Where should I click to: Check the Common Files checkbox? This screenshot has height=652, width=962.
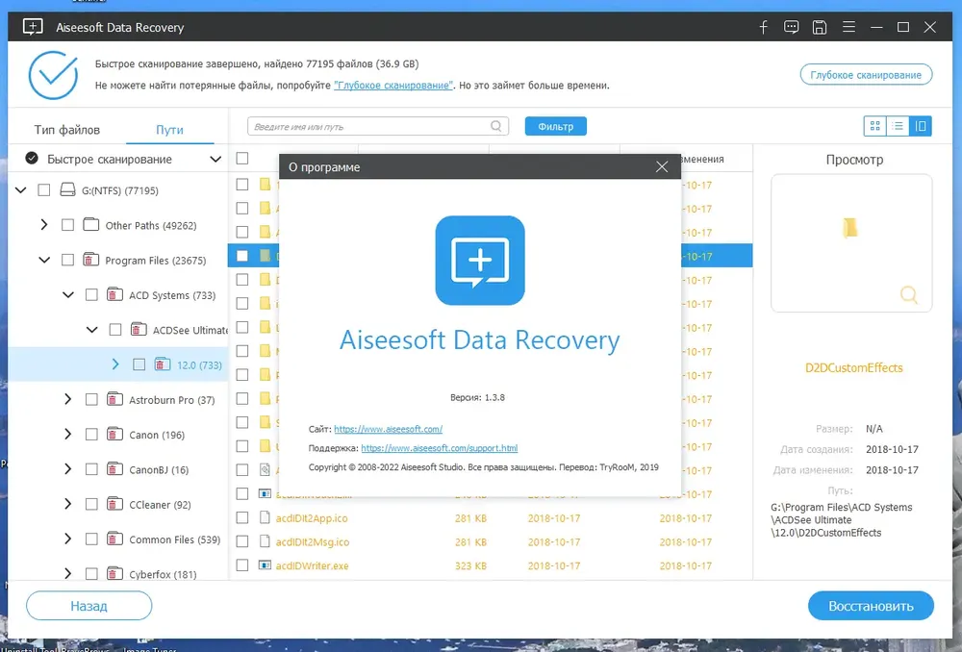click(x=91, y=539)
